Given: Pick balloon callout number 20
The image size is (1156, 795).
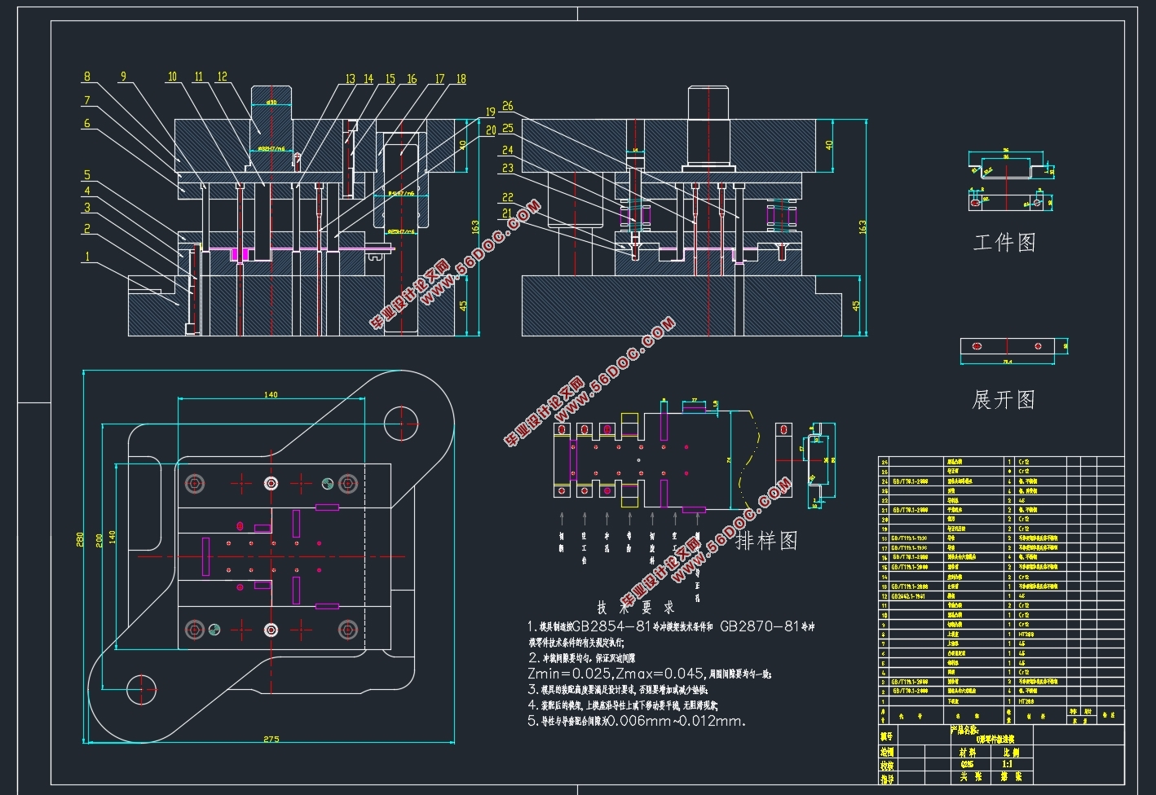Looking at the screenshot, I should click(490, 130).
